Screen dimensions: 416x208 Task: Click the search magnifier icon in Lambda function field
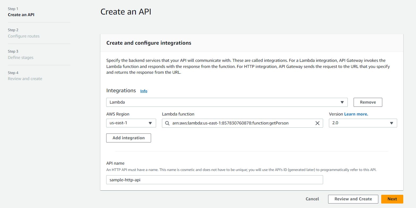pyautogui.click(x=167, y=123)
